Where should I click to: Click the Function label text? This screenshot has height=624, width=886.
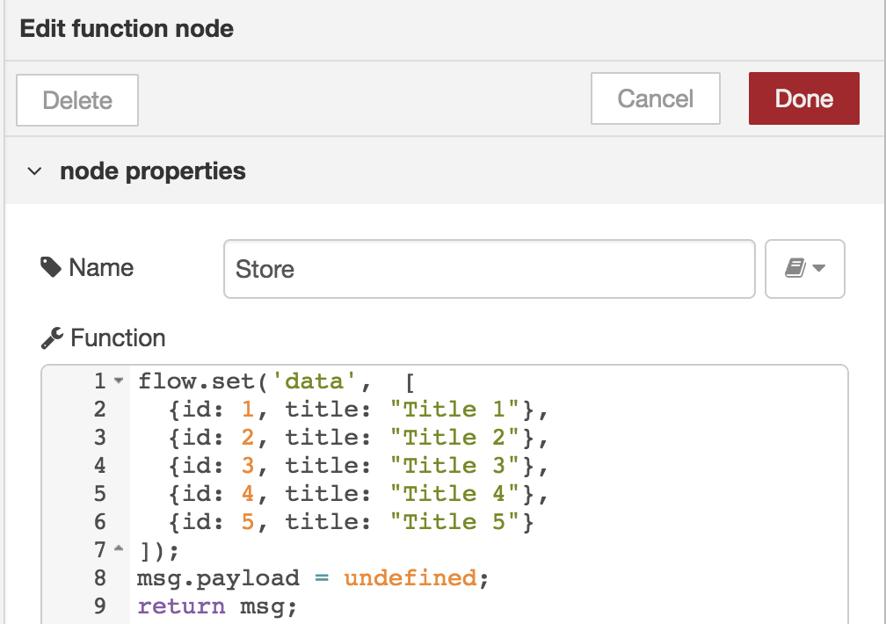pyautogui.click(x=118, y=338)
